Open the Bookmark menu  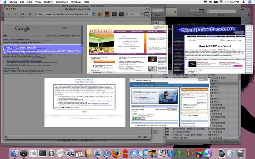[x=62, y=2]
